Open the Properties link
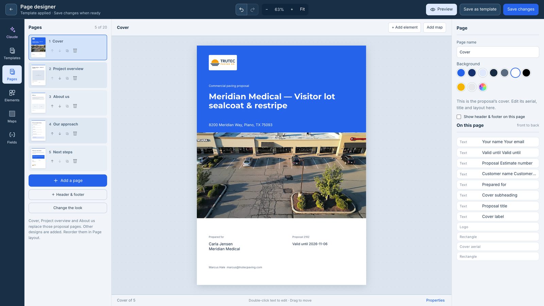Image resolution: width=544 pixels, height=306 pixels. pos(435,300)
